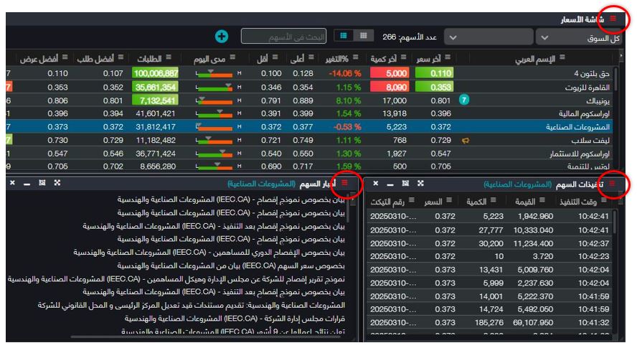Click the stock search input field
Viewport: 637px width, 348px height.
(283, 36)
